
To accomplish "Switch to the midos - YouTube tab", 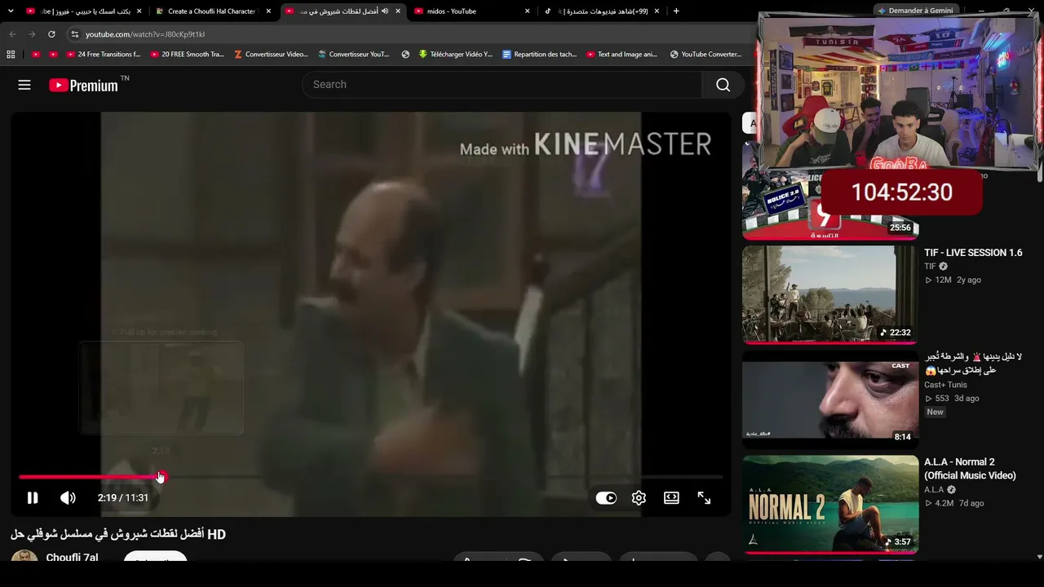I will [x=471, y=11].
